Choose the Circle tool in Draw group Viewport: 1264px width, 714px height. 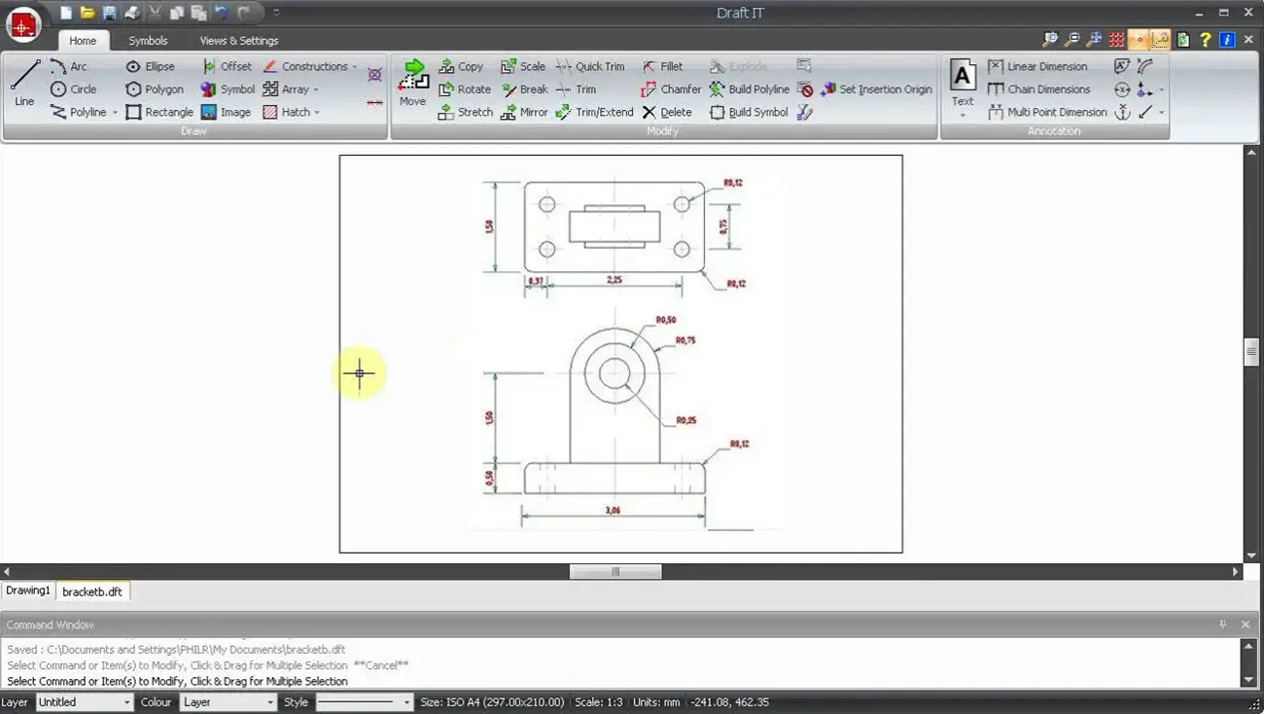[x=73, y=89]
